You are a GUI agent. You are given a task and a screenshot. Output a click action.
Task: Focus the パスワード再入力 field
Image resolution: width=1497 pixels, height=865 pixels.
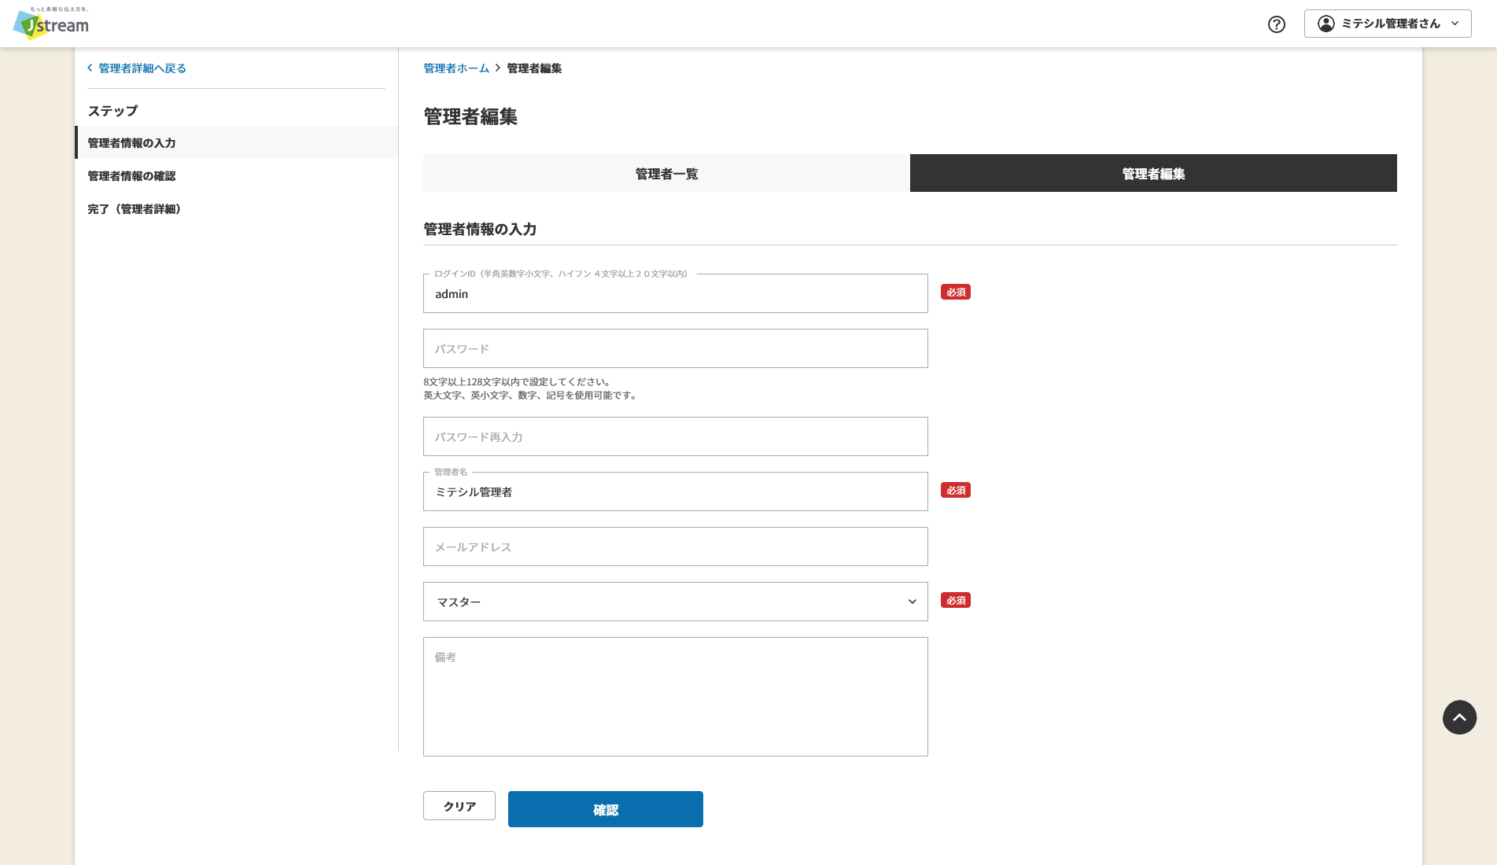(x=675, y=436)
